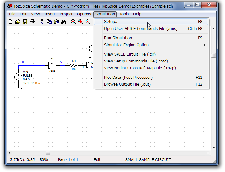Select Open User SPICE Commands File (.mis)
This screenshot has width=225, height=172.
(x=151, y=29)
